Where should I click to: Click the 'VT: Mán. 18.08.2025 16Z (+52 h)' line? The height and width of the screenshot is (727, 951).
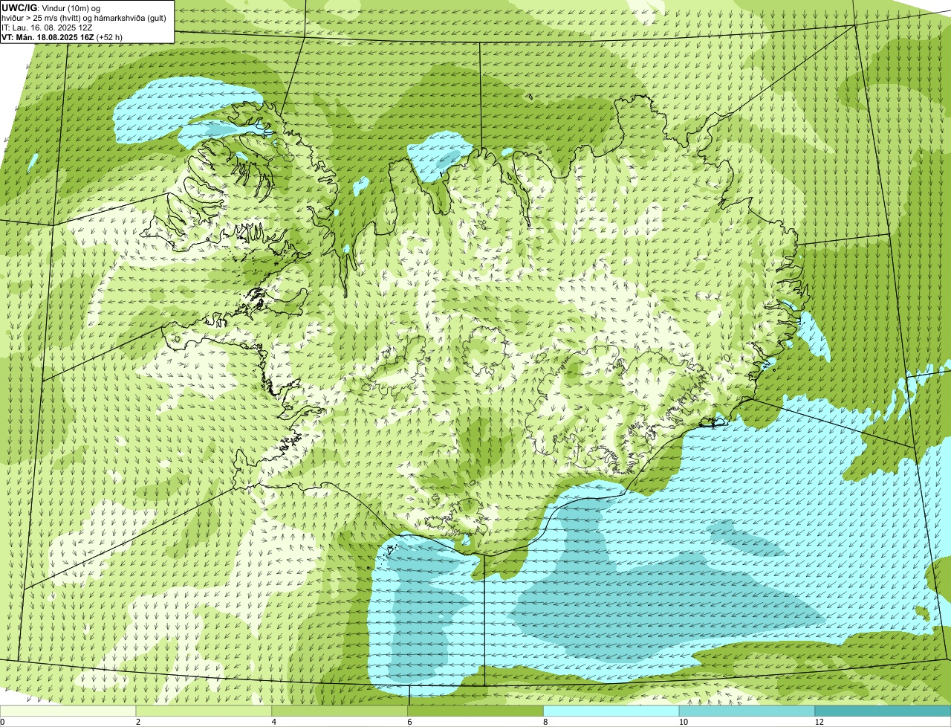click(x=62, y=36)
